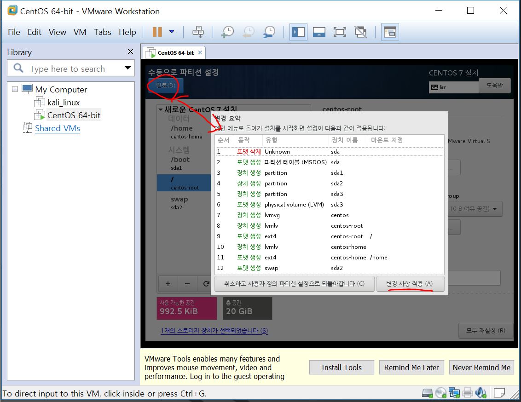Take a snapshot of this VM
The width and height of the screenshot is (521, 402).
[228, 32]
